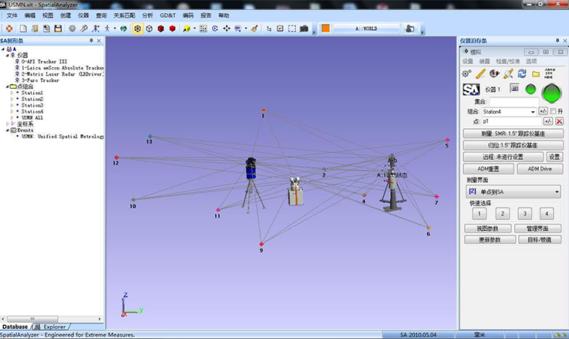
Task: Click the blue tripod instrument icon
Action: [96, 29]
